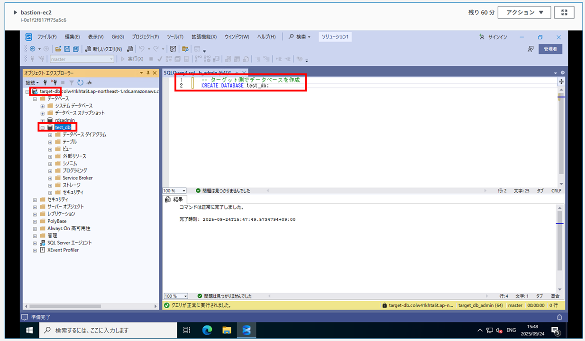Open the Git(G) menu
The height and width of the screenshot is (341, 585).
pyautogui.click(x=118, y=37)
